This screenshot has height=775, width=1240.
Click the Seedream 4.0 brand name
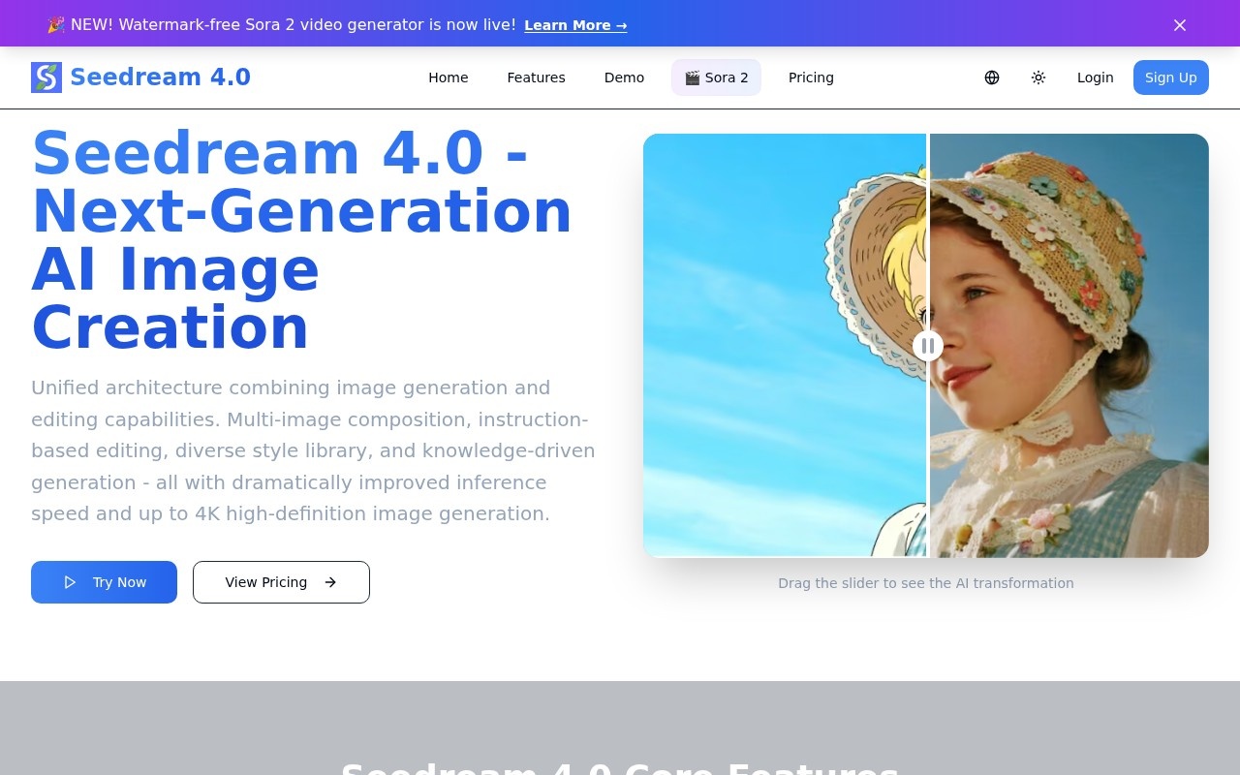pos(160,77)
